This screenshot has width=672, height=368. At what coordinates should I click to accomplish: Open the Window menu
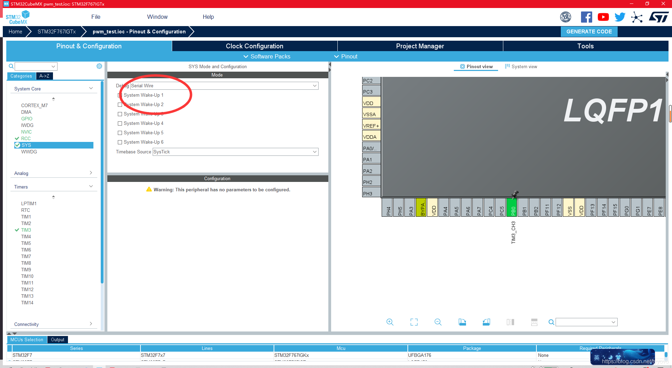(157, 17)
